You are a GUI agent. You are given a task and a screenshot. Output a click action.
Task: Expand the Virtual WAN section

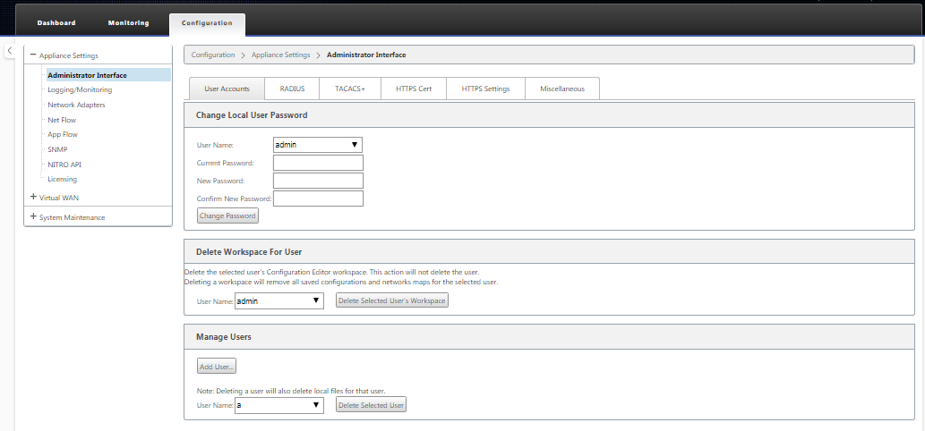point(33,198)
